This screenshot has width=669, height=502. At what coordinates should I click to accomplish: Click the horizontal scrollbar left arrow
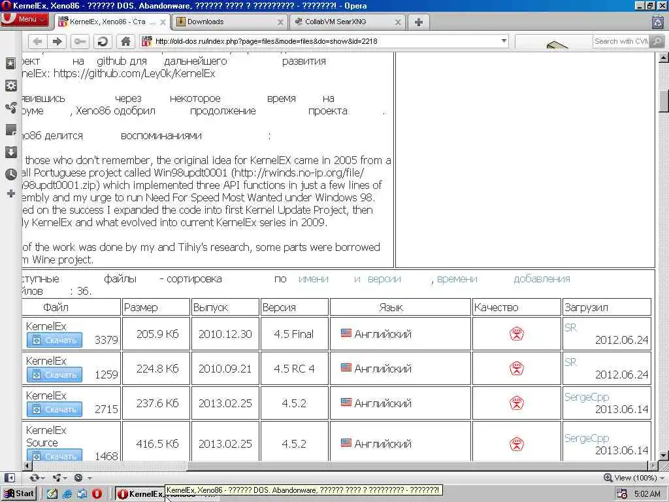click(x=27, y=465)
